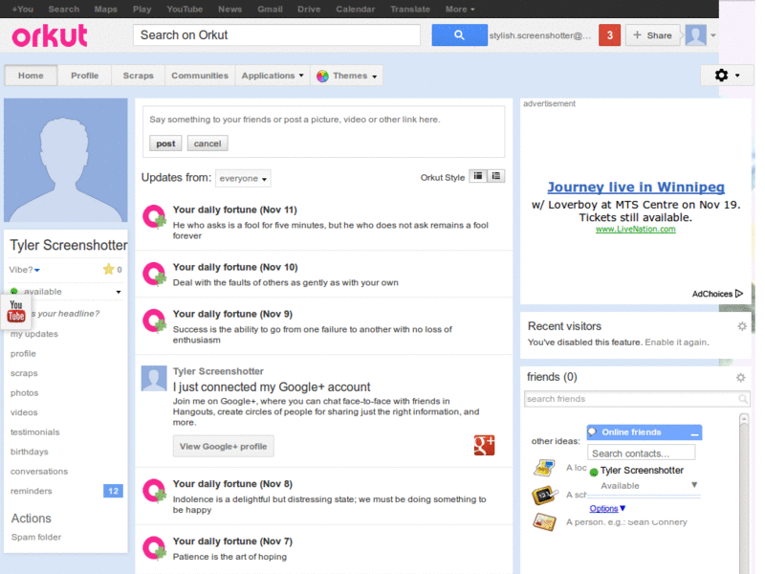Click the vibe star icon

pyautogui.click(x=108, y=269)
